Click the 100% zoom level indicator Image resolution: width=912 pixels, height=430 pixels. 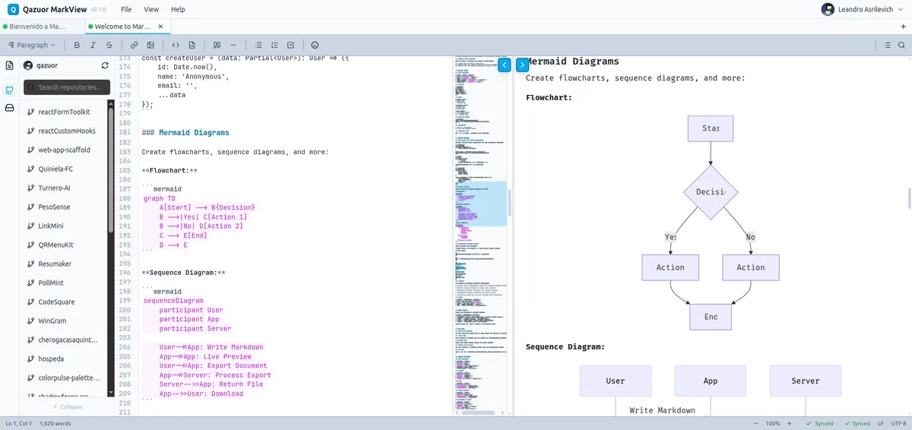click(x=773, y=423)
